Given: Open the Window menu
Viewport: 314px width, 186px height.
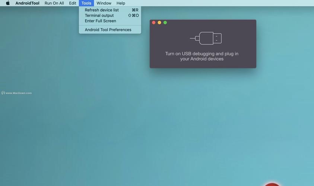Looking at the screenshot, I should point(104,3).
